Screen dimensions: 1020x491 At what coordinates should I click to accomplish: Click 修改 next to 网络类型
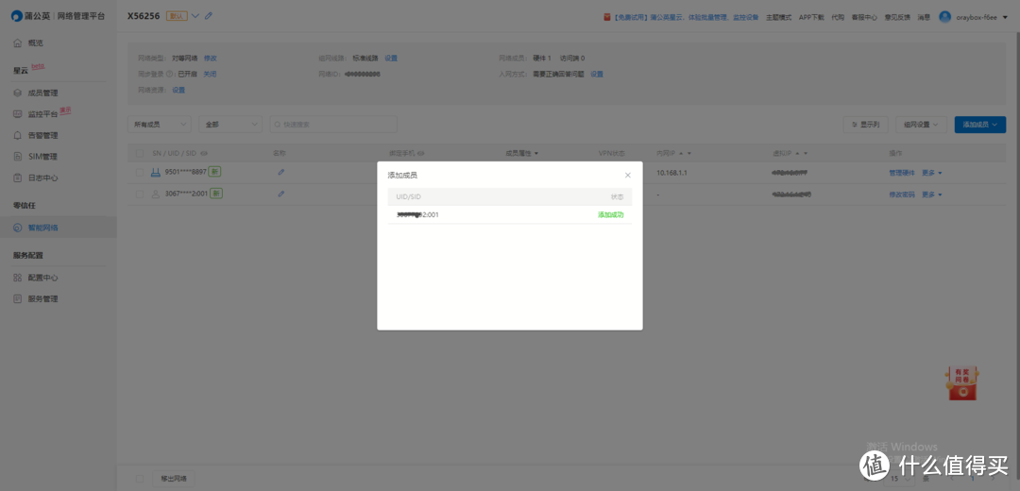(210, 58)
